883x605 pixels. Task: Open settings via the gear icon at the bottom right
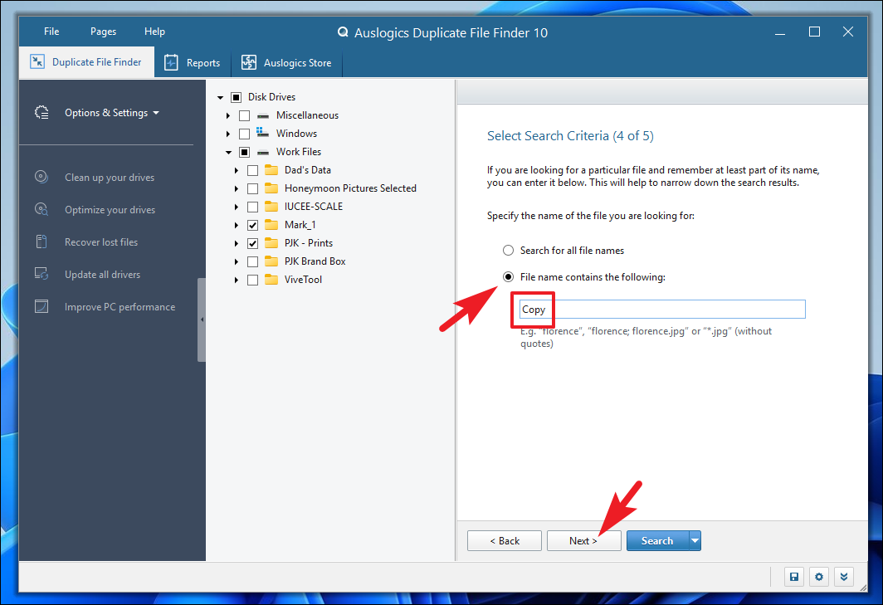pos(819,576)
